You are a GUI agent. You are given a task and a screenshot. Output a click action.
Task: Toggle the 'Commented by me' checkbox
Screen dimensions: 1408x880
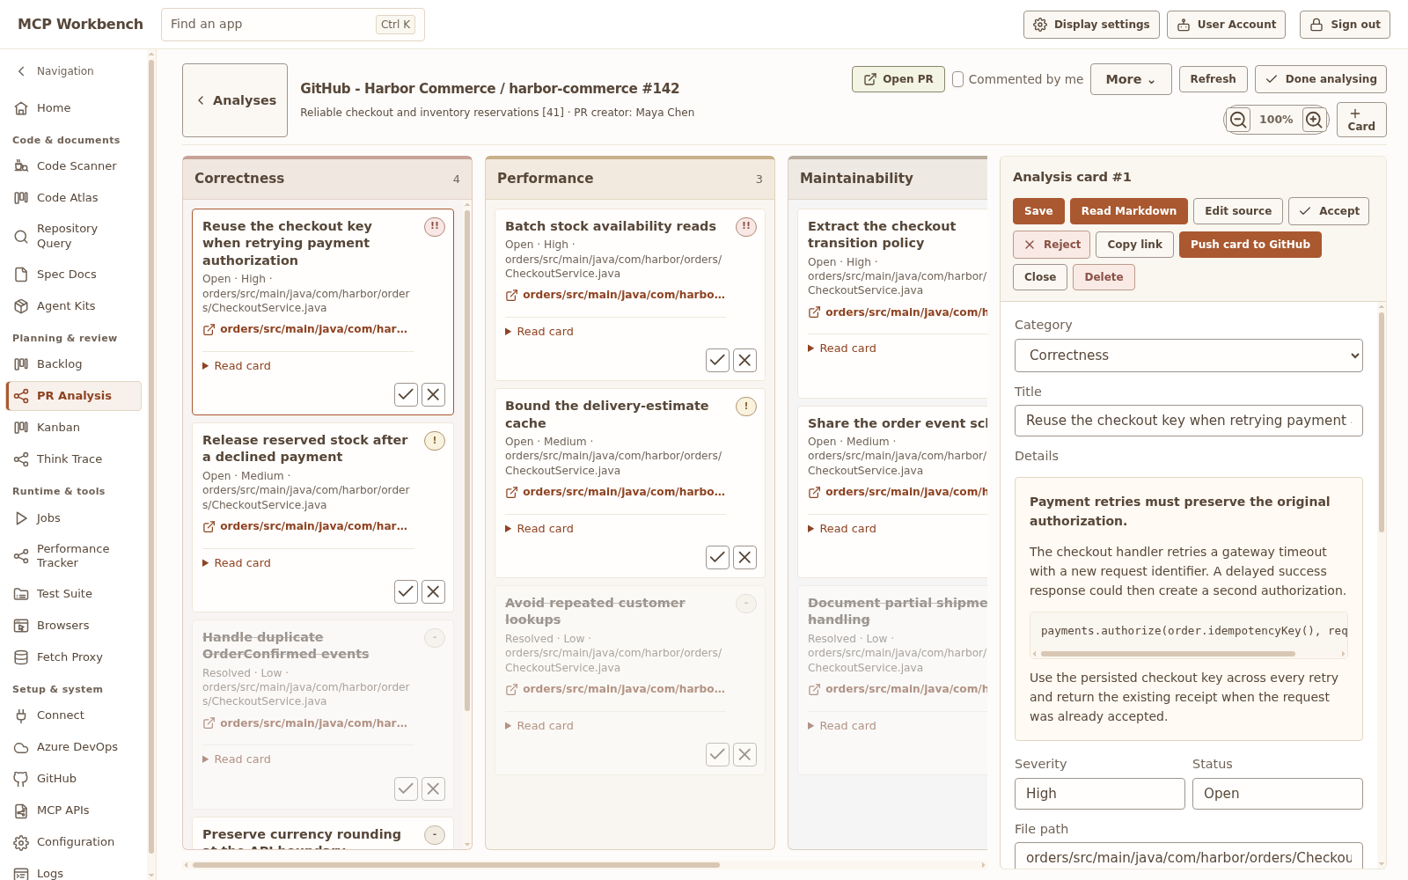coord(958,79)
